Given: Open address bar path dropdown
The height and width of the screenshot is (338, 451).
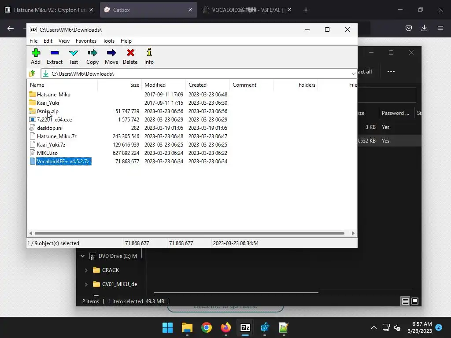Looking at the screenshot, I should pyautogui.click(x=353, y=74).
